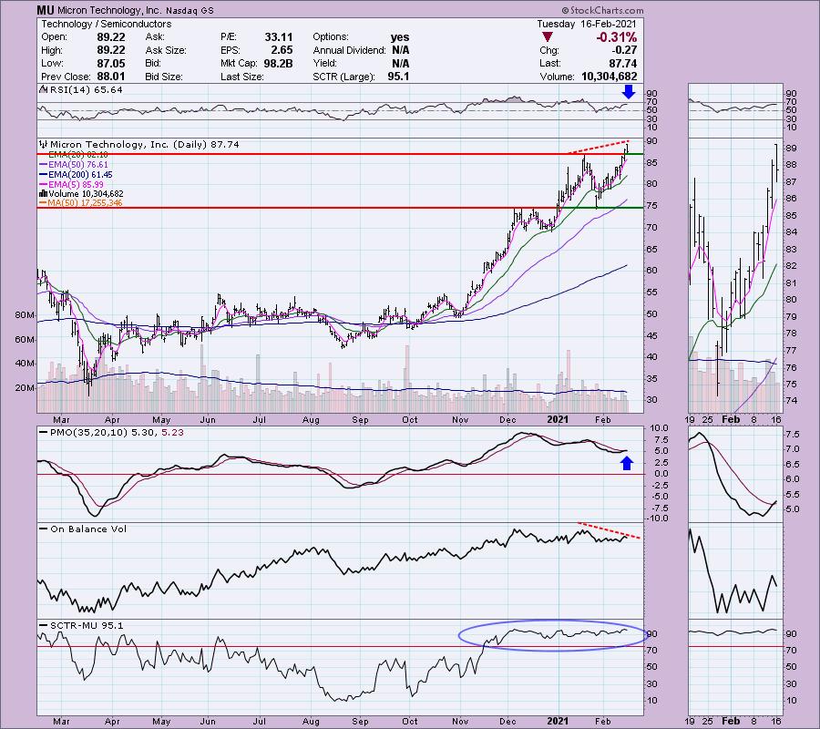This screenshot has width=820, height=729.
Task: Click the EMA(200) 61.45 legend entry
Action: (80, 175)
